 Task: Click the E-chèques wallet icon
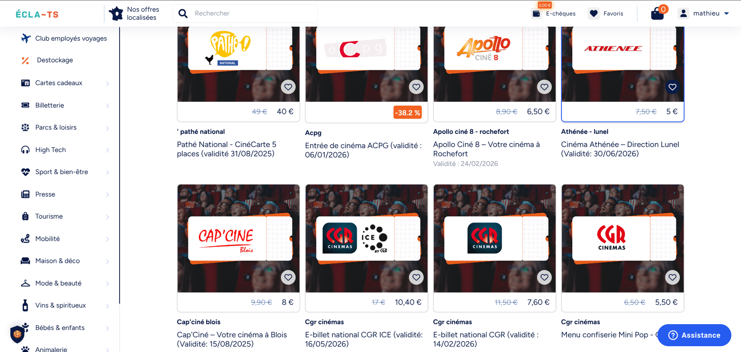(x=536, y=14)
